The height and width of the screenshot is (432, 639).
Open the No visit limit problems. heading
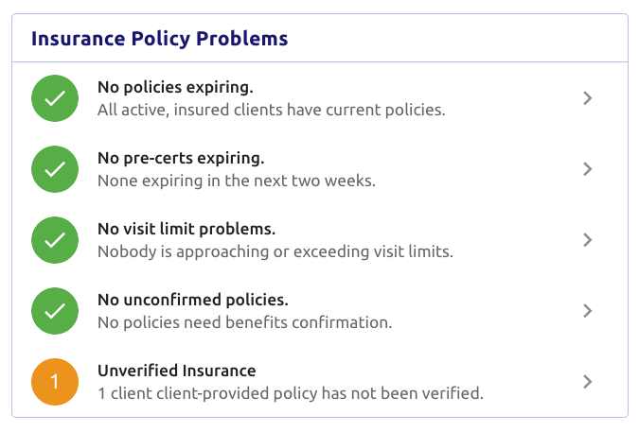pos(186,229)
